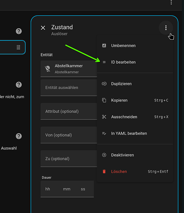Click the Strg+X shortcut label
The image size is (184, 213).
pos(161,117)
